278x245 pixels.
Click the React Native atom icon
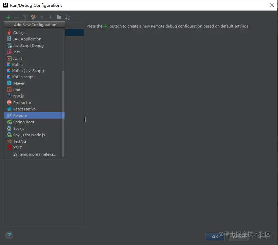(9, 109)
